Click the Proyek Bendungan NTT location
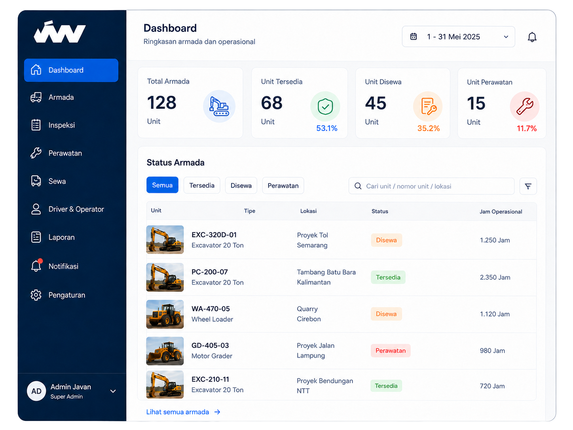The width and height of the screenshot is (573, 430). tap(325, 386)
